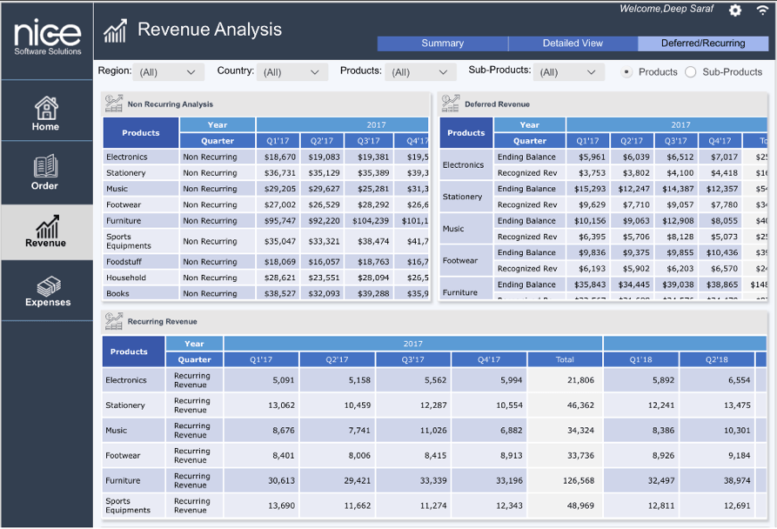Open settings gear icon
Image resolution: width=777 pixels, height=529 pixels.
click(735, 10)
